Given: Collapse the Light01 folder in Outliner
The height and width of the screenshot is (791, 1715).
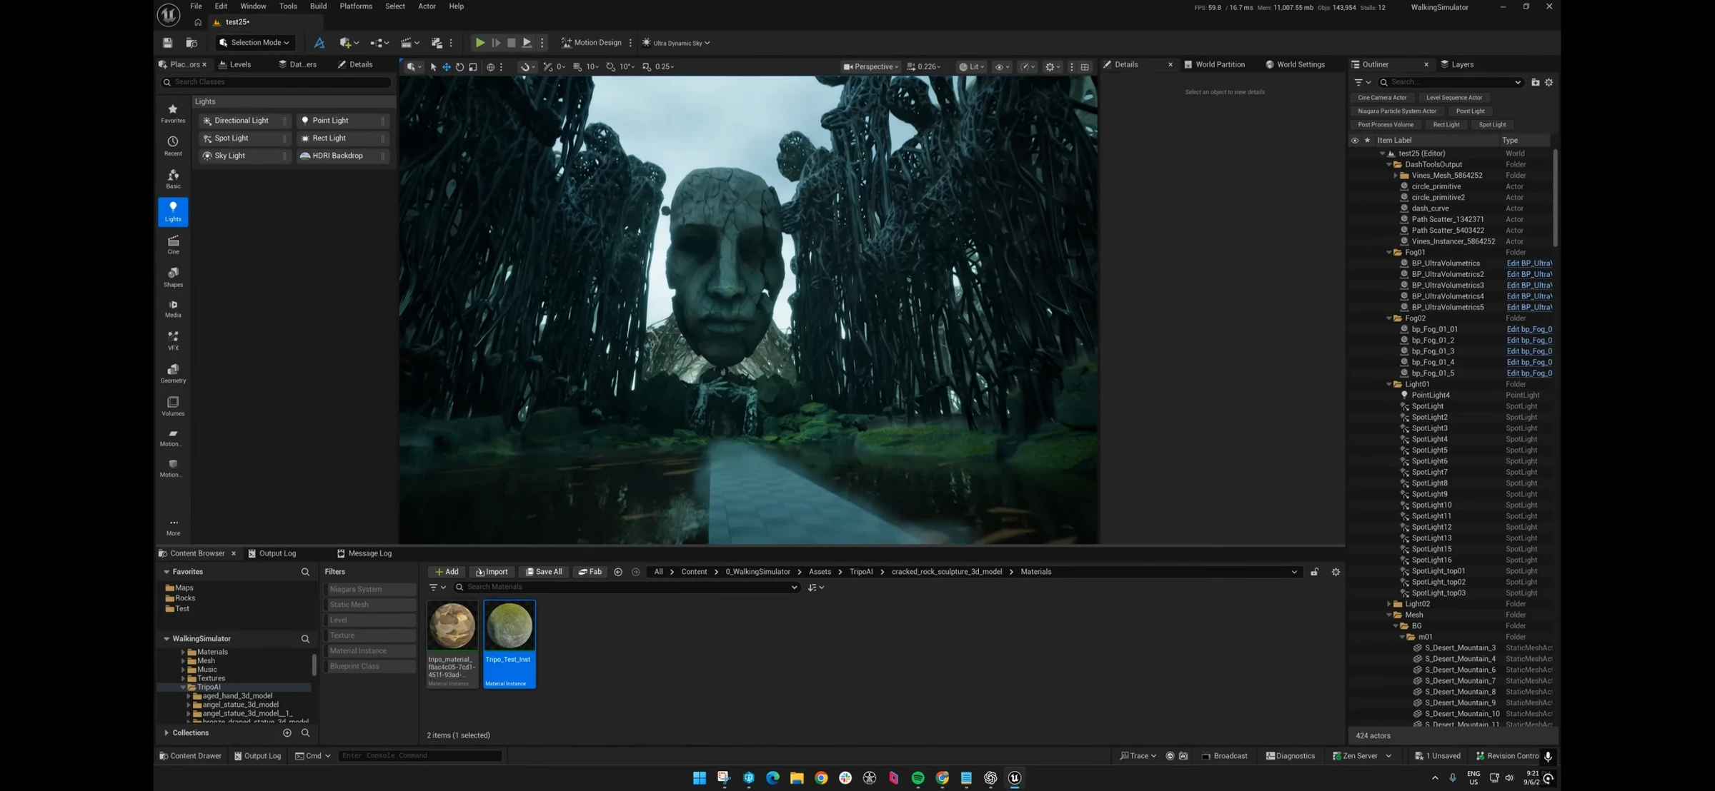Looking at the screenshot, I should coord(1389,384).
